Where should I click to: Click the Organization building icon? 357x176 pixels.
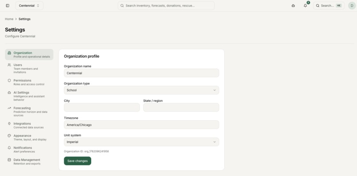(9, 53)
